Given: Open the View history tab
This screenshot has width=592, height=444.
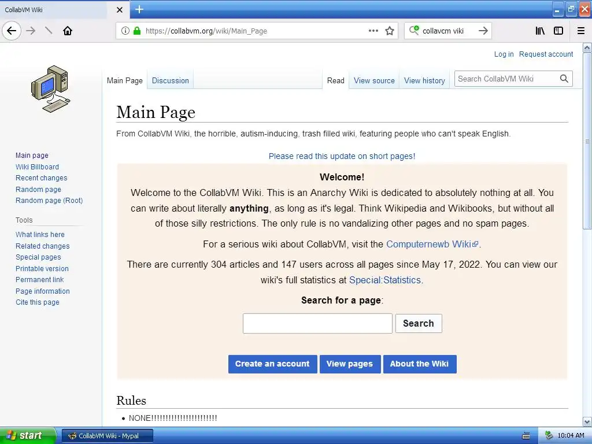Looking at the screenshot, I should [x=424, y=80].
